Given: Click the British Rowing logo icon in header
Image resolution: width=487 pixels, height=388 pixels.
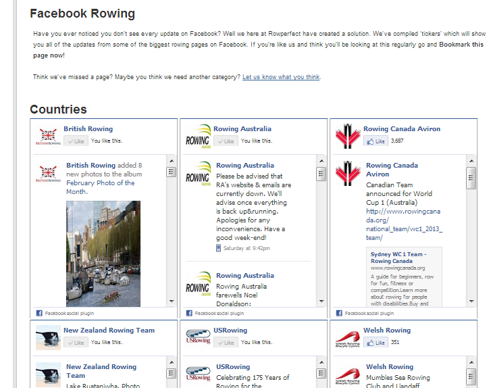Looking at the screenshot, I should 49,135.
